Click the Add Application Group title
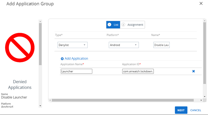The height and width of the screenshot is (115, 208). click(30, 4)
